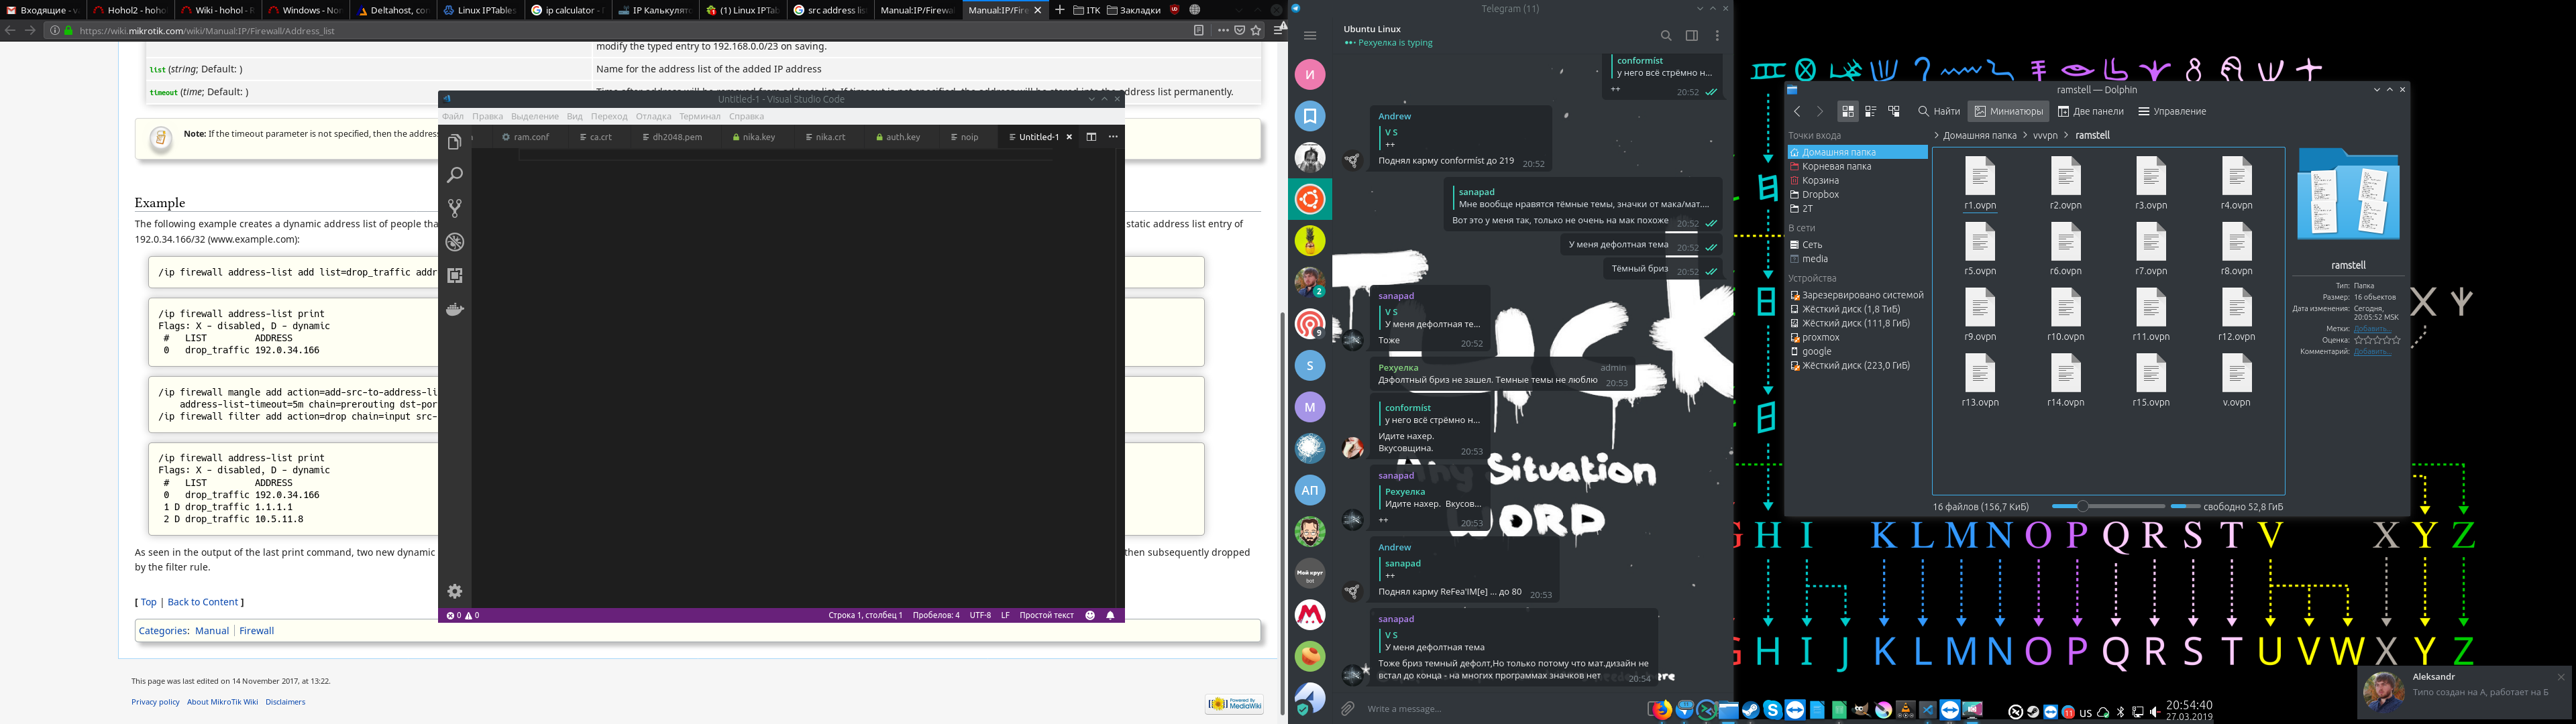Open Telegram hamburger menu
Image resolution: width=2576 pixels, height=724 pixels.
tap(1310, 36)
